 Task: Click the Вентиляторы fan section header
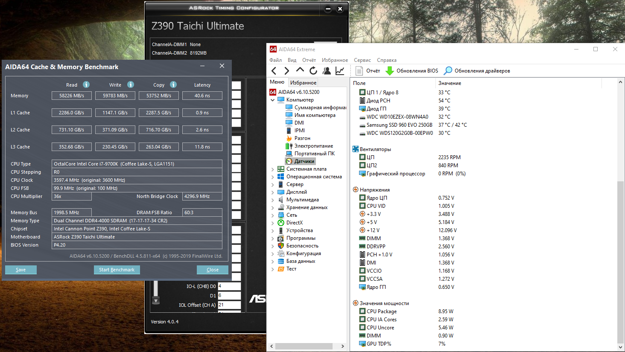pyautogui.click(x=372, y=149)
